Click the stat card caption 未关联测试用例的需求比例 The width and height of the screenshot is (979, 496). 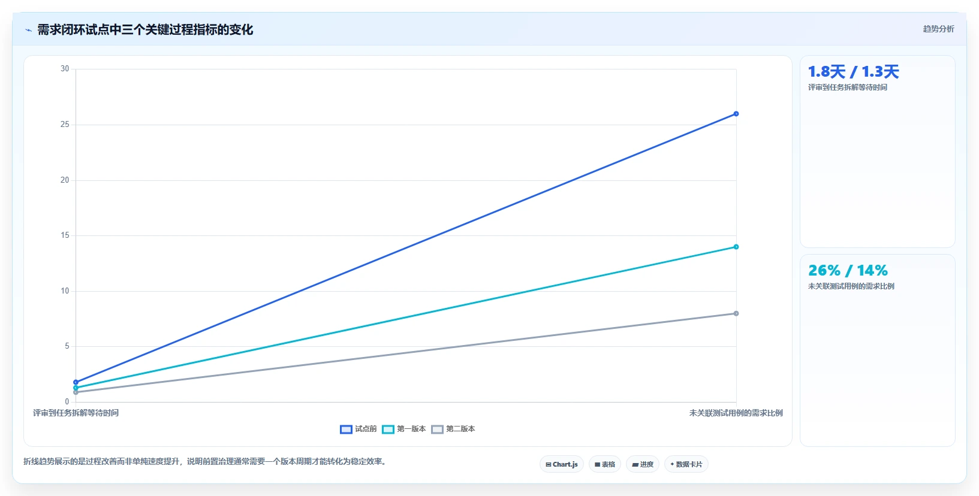[851, 286]
